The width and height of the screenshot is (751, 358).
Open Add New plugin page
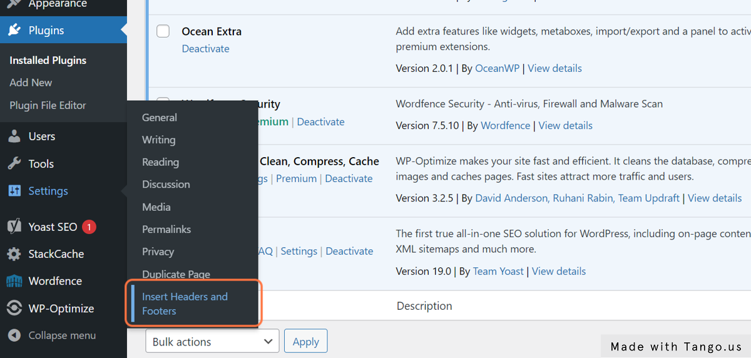point(31,83)
